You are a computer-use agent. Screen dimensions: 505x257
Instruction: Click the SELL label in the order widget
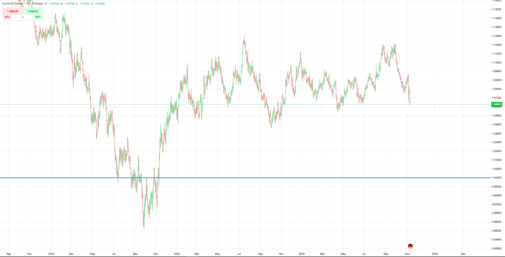tap(7, 17)
